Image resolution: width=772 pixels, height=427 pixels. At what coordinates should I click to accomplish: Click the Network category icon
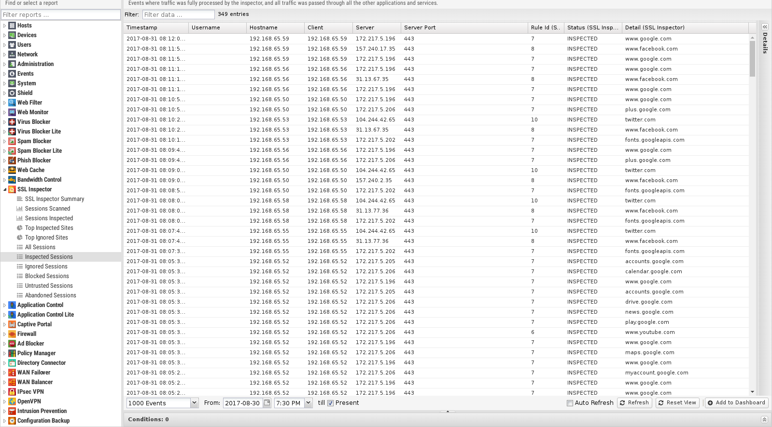pos(12,54)
